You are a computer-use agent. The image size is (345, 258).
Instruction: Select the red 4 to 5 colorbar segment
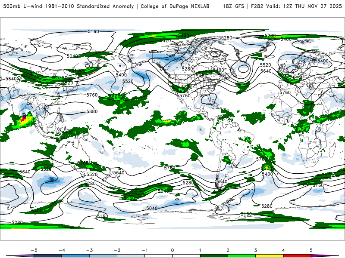pos(297,256)
